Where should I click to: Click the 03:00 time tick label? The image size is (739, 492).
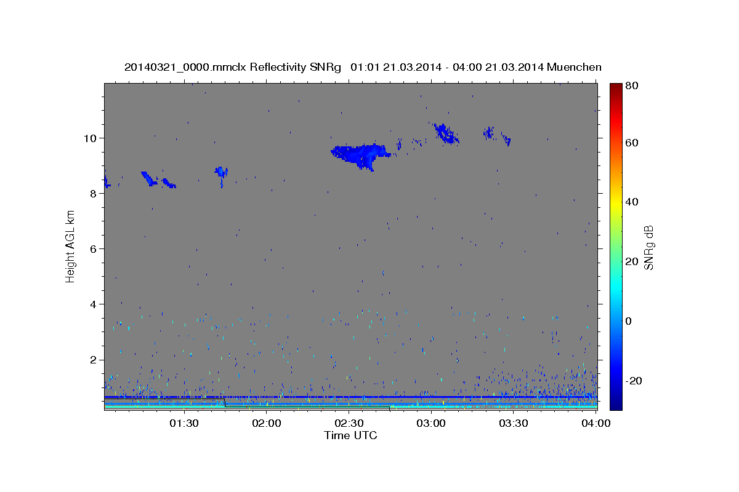[x=431, y=424]
